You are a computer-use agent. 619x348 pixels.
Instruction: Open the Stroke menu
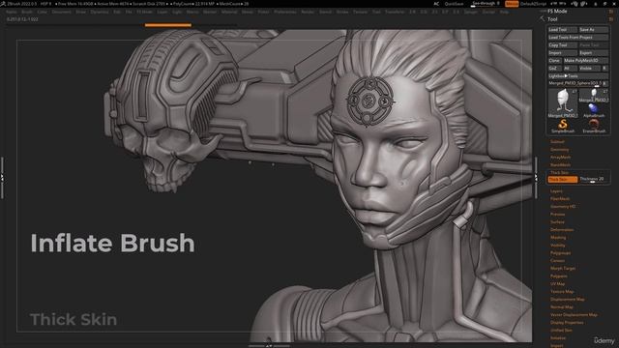pyautogui.click(x=342, y=12)
